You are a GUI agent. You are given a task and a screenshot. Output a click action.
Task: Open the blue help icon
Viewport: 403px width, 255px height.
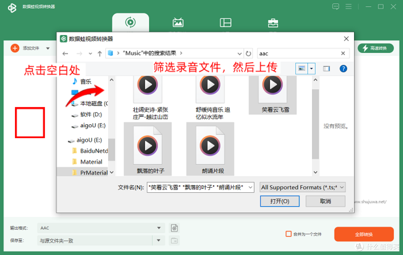click(343, 69)
